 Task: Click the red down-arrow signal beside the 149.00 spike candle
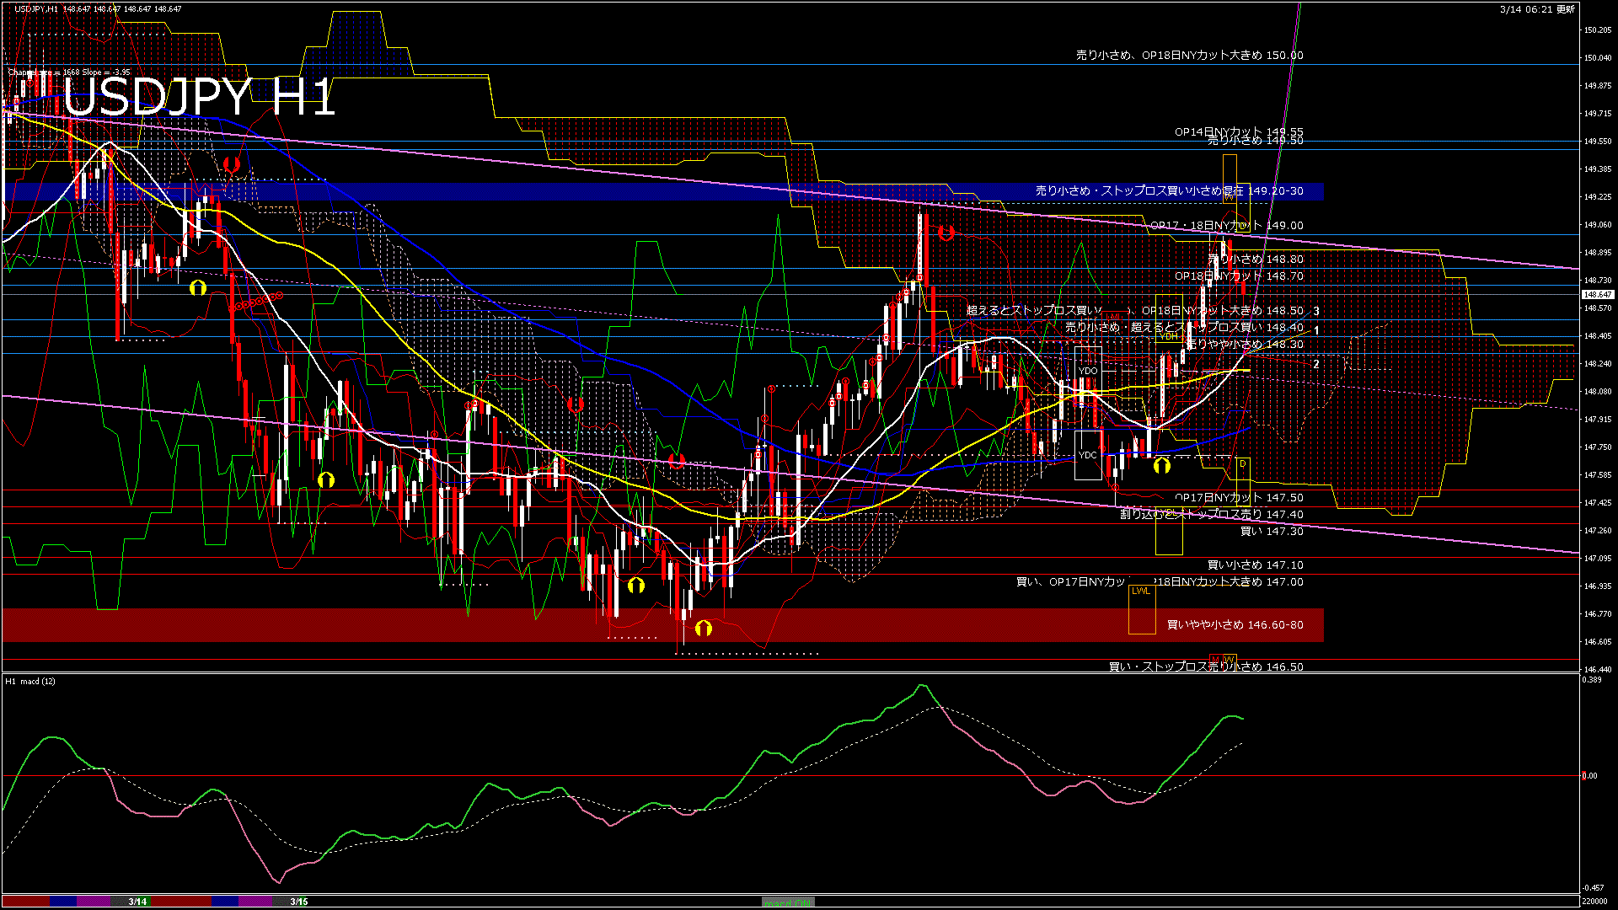[x=946, y=233]
